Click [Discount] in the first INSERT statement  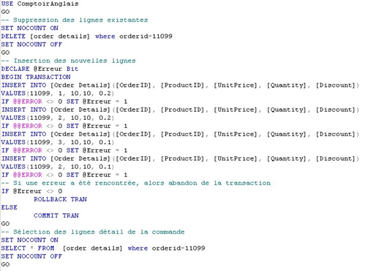click(x=335, y=85)
